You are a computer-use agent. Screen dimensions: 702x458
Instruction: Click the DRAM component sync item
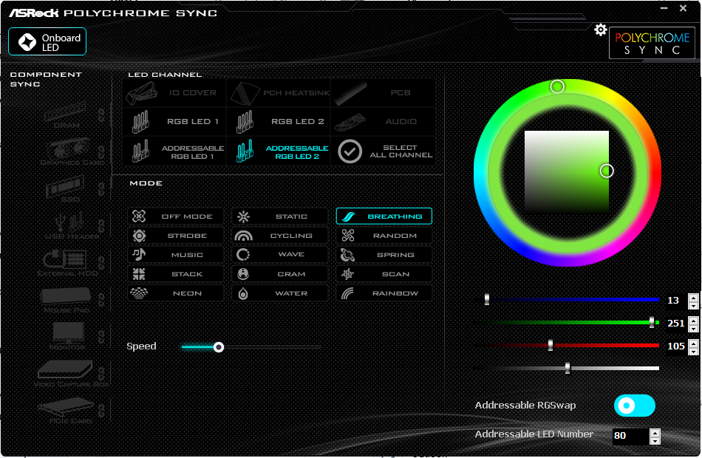pos(66,115)
